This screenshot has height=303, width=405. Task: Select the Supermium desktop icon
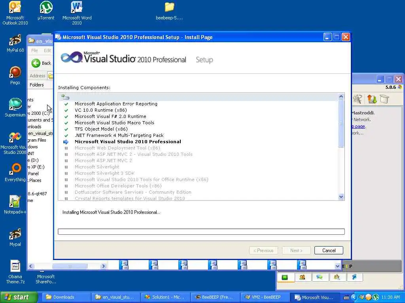tap(15, 108)
